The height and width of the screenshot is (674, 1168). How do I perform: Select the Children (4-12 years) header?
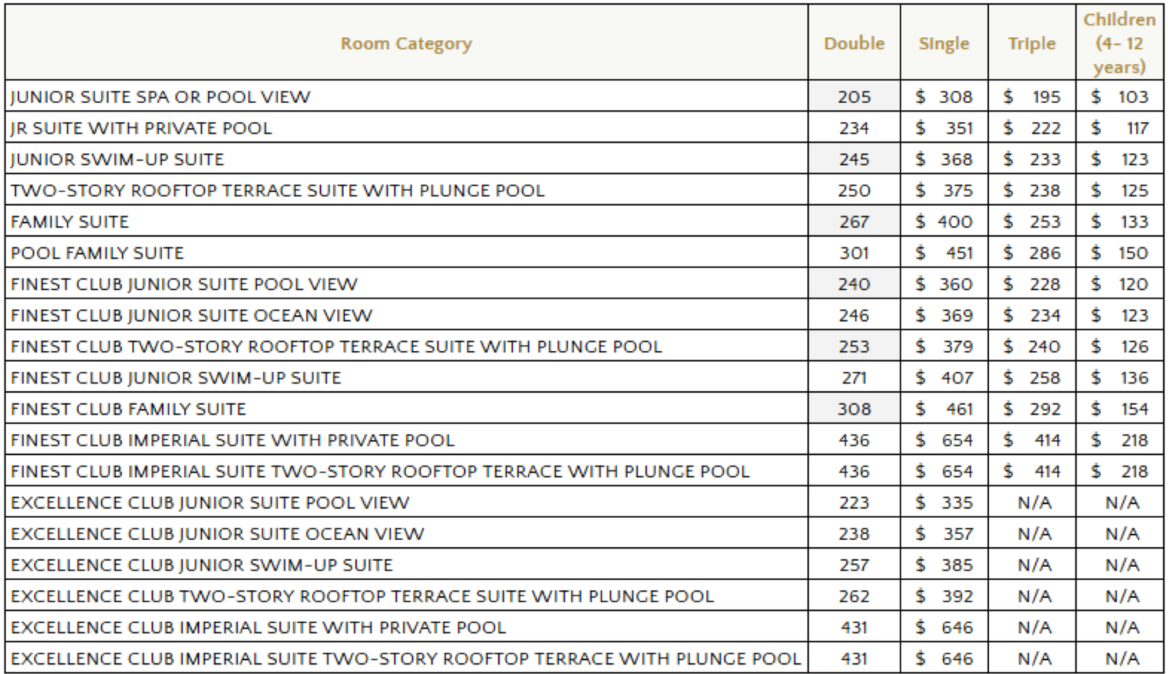click(1119, 44)
